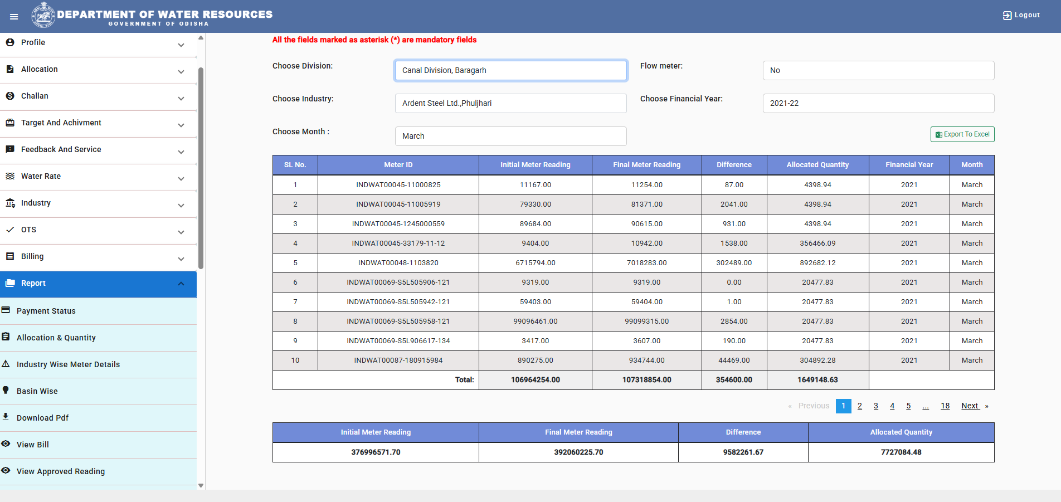Open Download Pdf menu item
Viewport: 1061px width, 502px height.
(98, 418)
